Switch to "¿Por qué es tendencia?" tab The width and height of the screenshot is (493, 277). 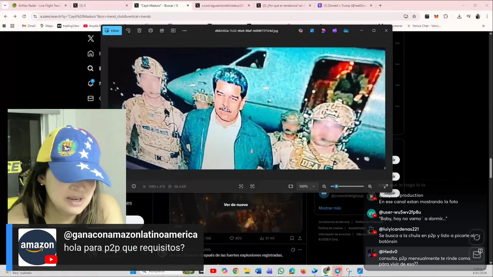point(284,5)
